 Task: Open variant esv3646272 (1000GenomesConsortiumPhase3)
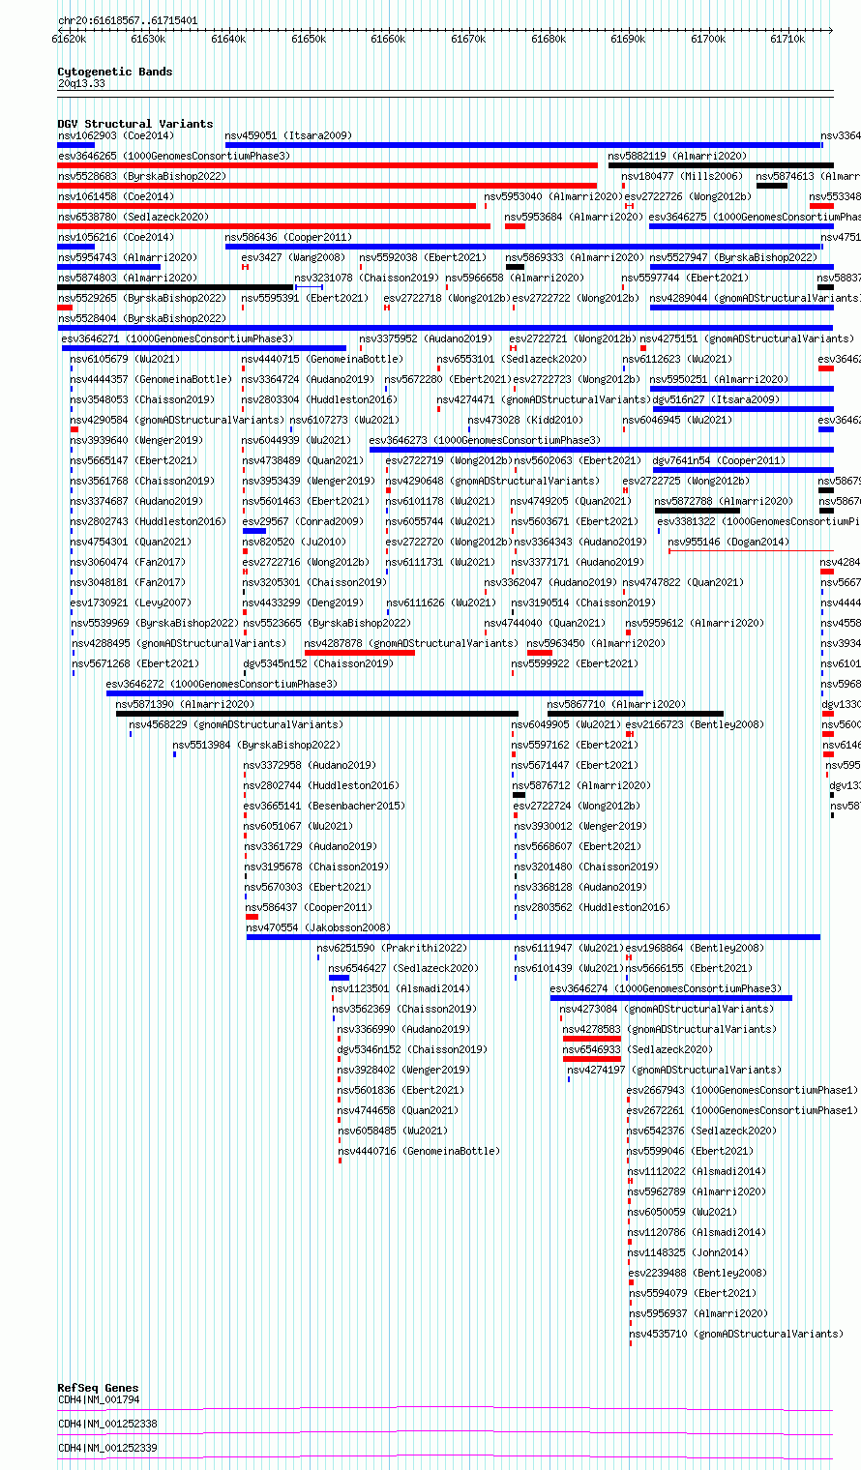222,685
